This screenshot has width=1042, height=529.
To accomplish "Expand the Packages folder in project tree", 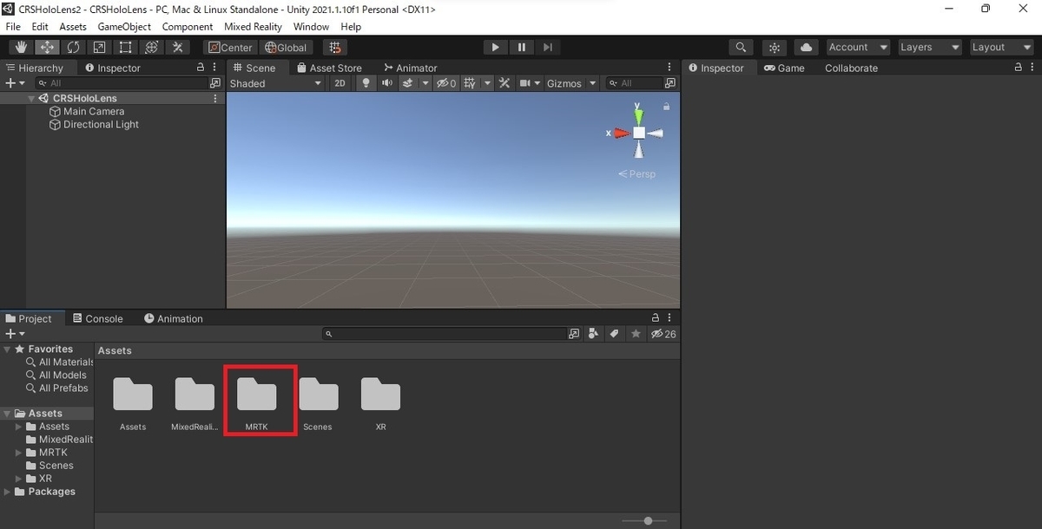I will coord(8,492).
